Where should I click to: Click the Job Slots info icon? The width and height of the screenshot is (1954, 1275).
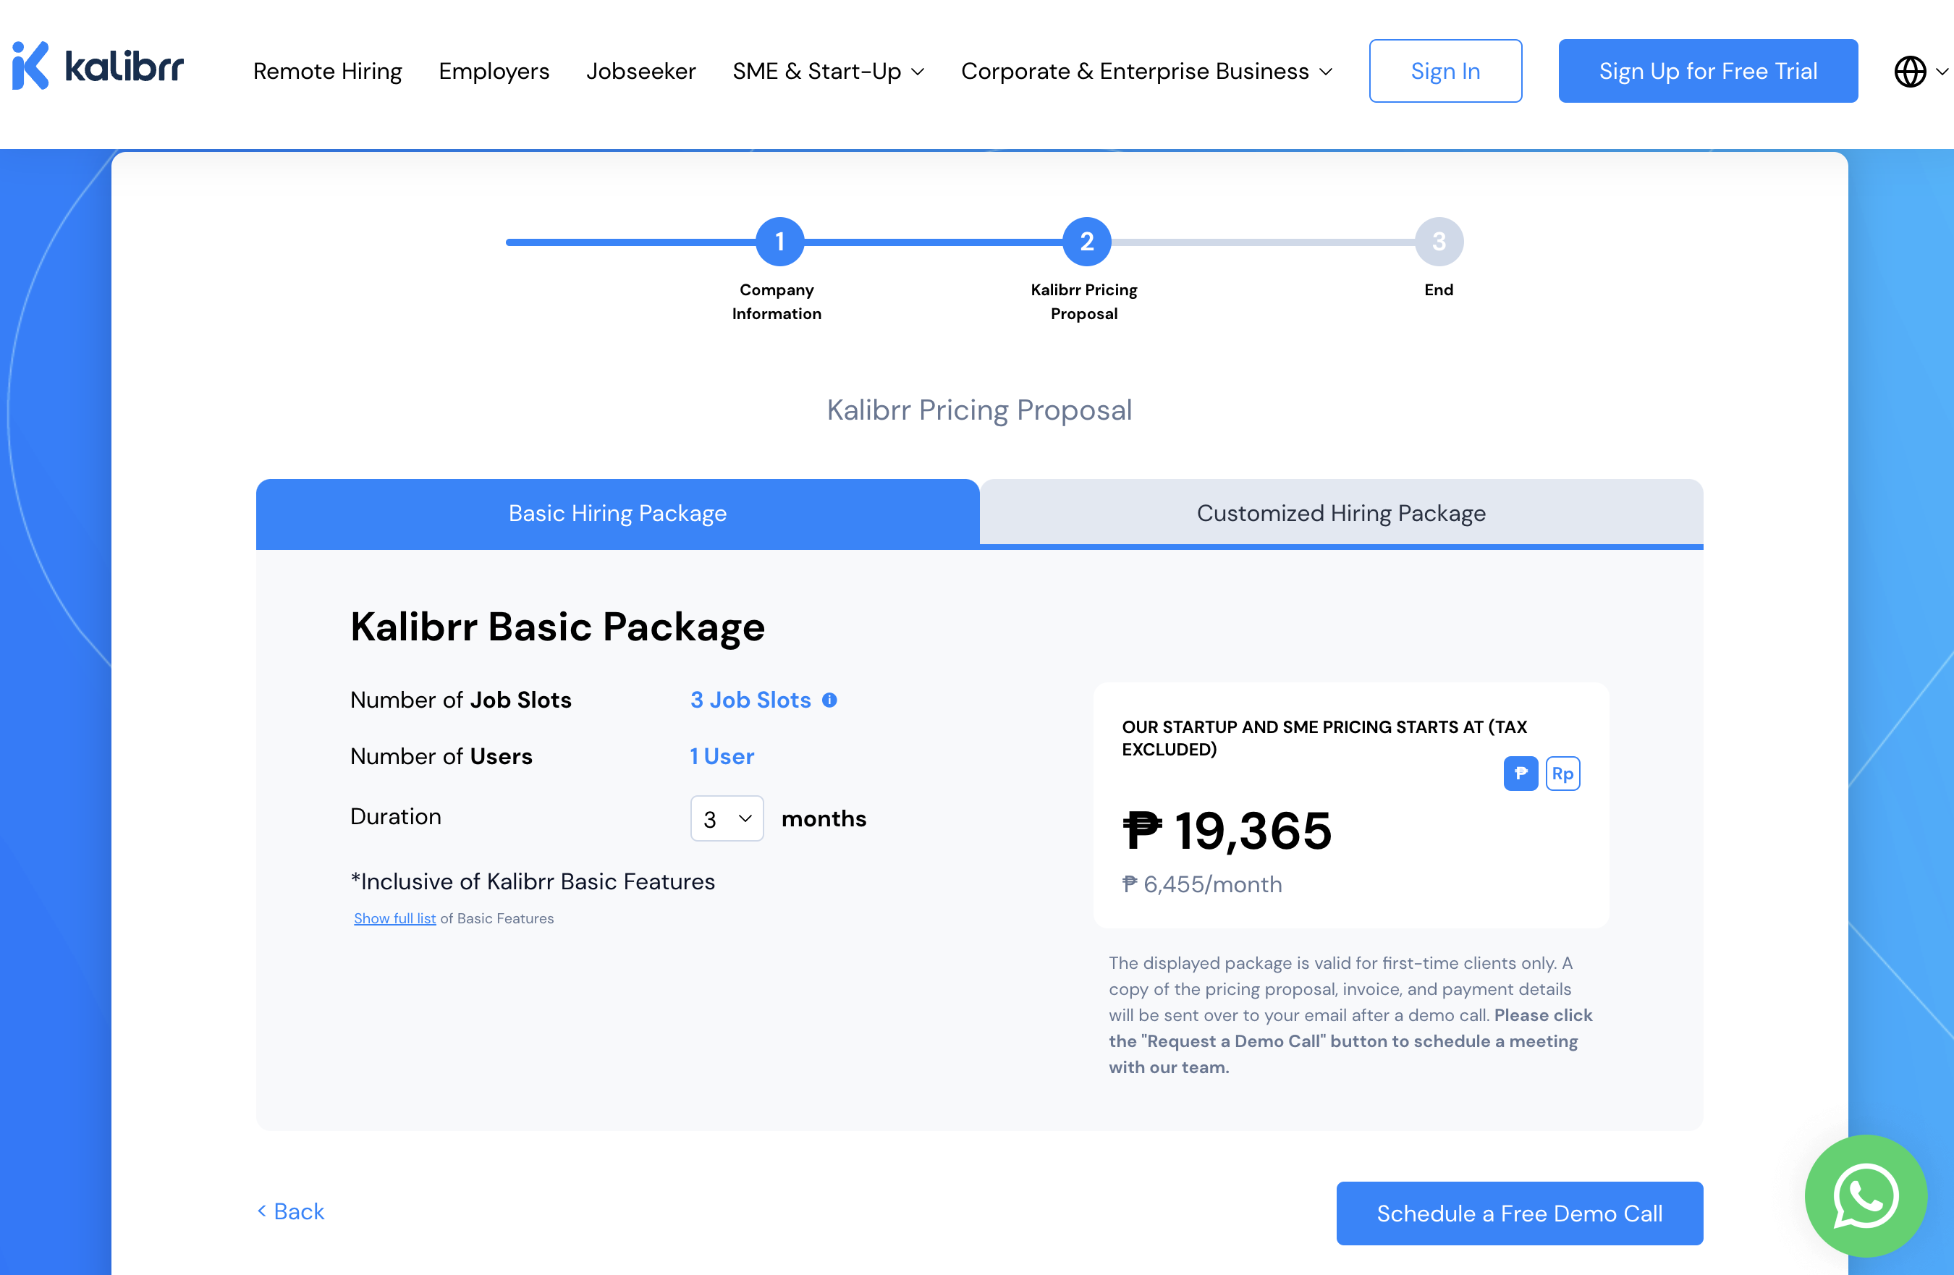(829, 700)
